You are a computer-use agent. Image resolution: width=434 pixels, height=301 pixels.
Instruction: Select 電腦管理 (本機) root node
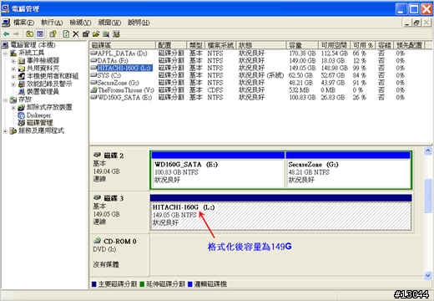coord(33,44)
